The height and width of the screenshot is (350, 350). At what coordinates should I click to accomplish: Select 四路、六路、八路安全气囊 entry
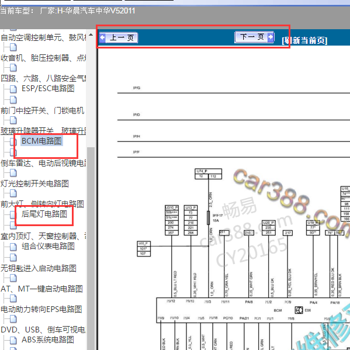tap(43, 78)
